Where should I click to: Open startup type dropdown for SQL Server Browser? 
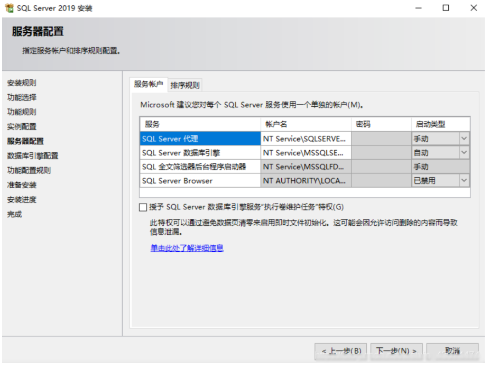tap(464, 180)
